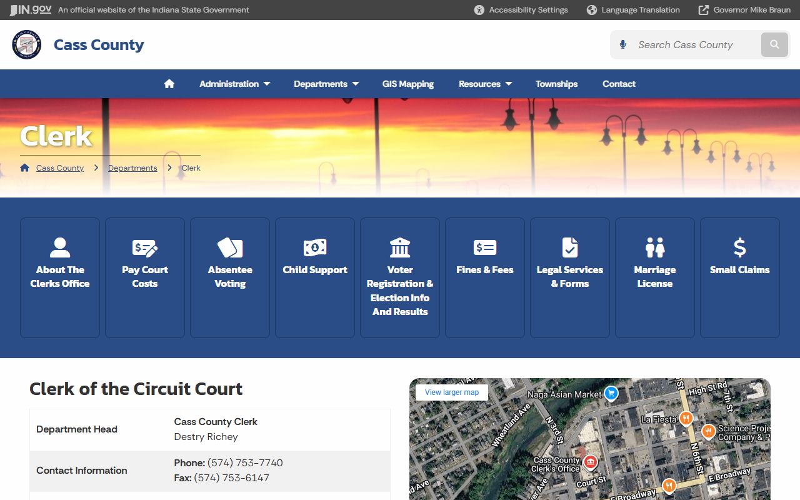Expand the Resources menu
800x500 pixels.
pos(486,84)
